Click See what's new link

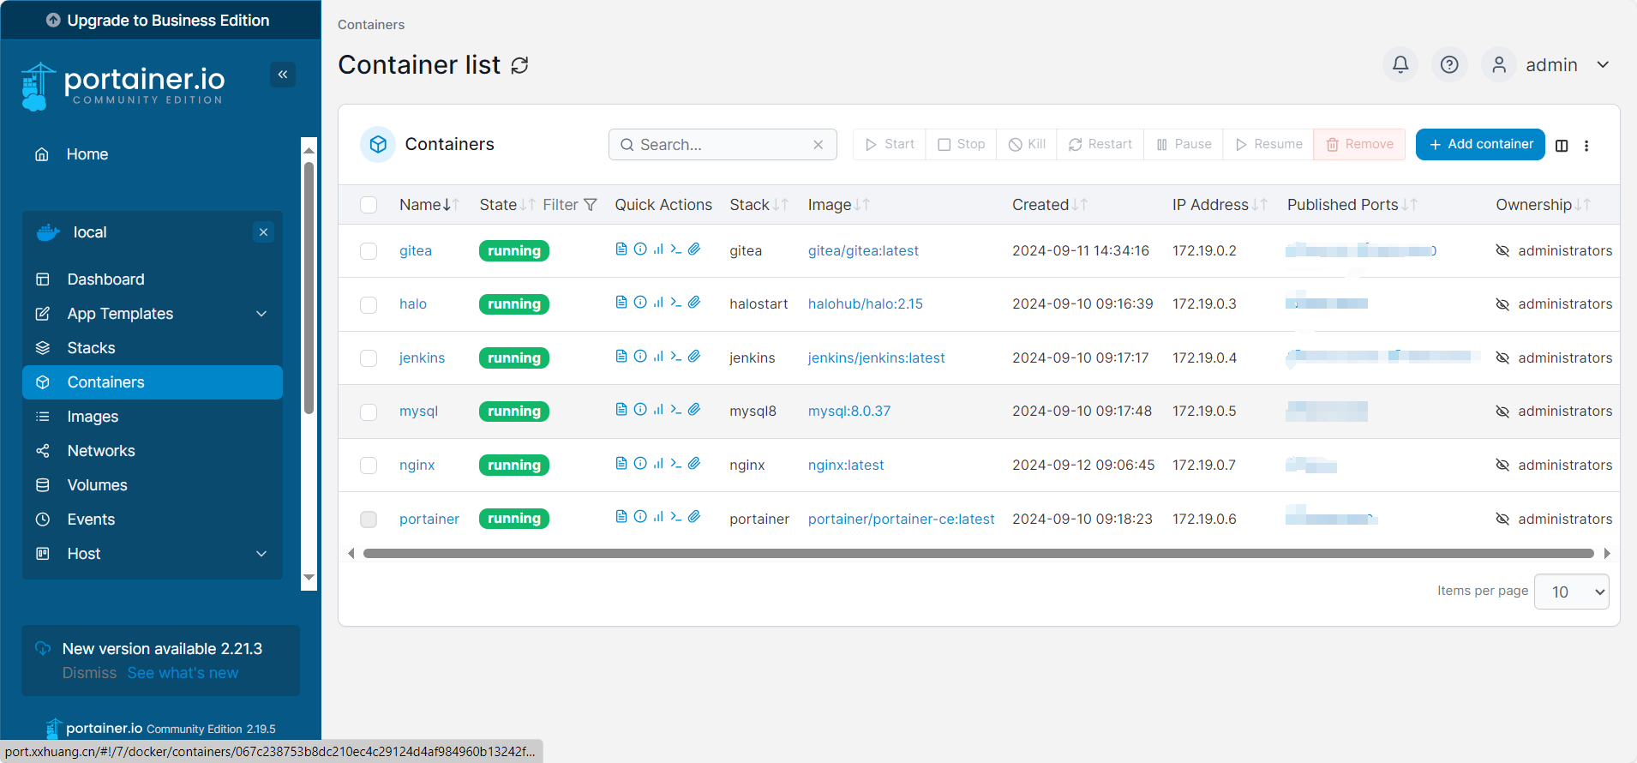tap(183, 673)
